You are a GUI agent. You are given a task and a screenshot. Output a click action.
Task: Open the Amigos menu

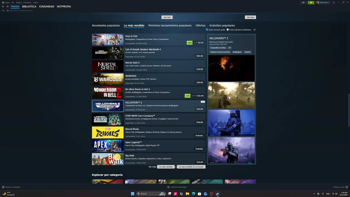19,2
